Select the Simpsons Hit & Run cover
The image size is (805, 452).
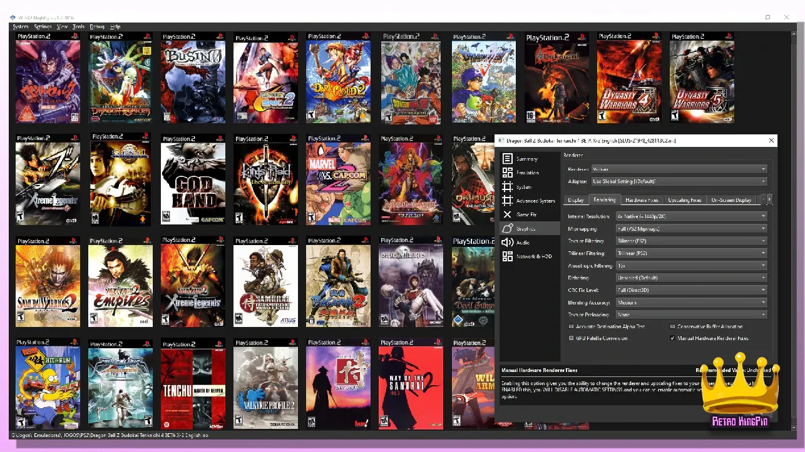(x=48, y=384)
